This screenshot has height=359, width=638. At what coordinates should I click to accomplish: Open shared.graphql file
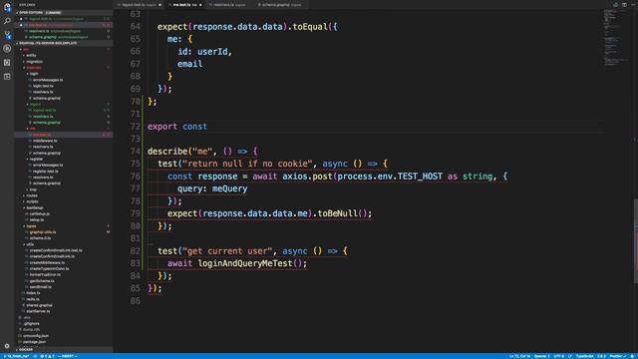pyautogui.click(x=39, y=305)
